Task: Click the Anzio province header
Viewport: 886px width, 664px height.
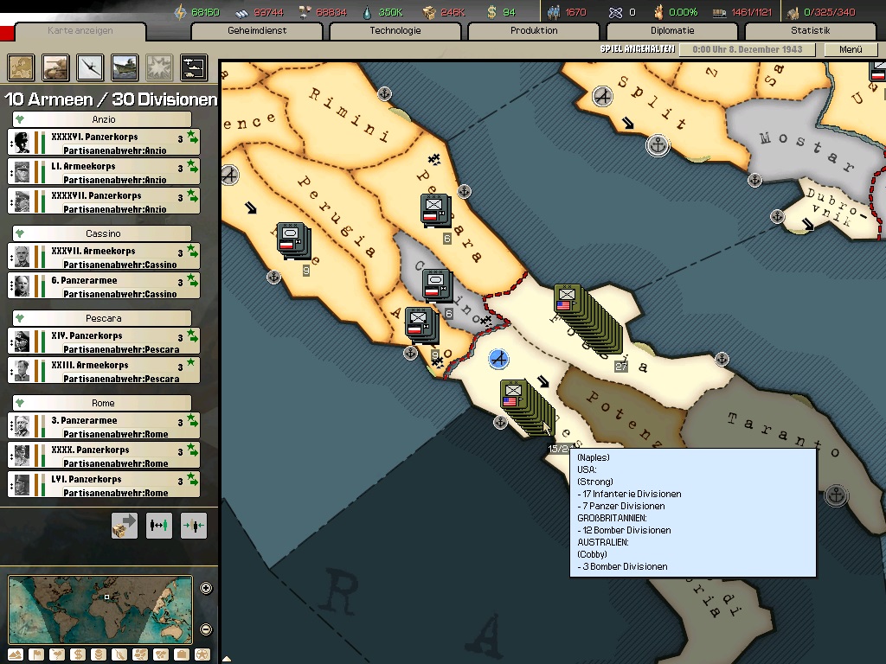Action: click(102, 119)
